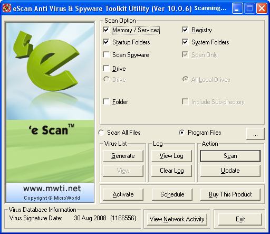
Task: Open the file types ellipsis button
Action: [x=255, y=134]
